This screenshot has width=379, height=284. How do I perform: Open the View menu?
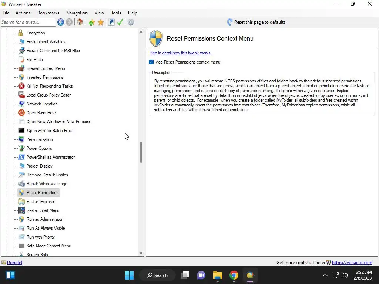(x=99, y=13)
